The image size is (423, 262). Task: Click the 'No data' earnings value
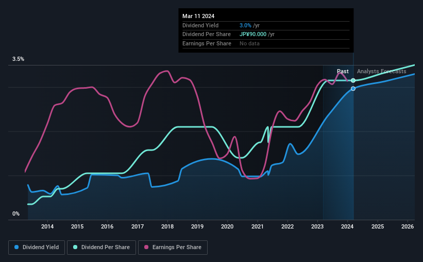(249, 43)
